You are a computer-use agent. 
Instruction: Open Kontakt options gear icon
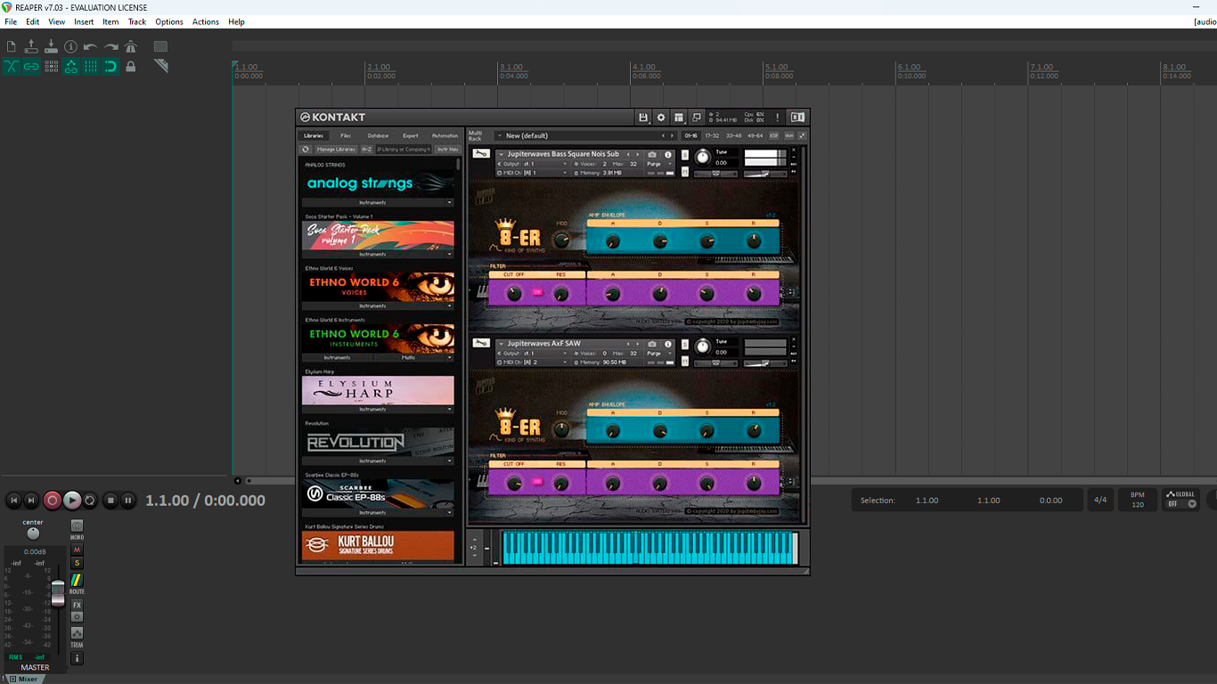point(661,118)
